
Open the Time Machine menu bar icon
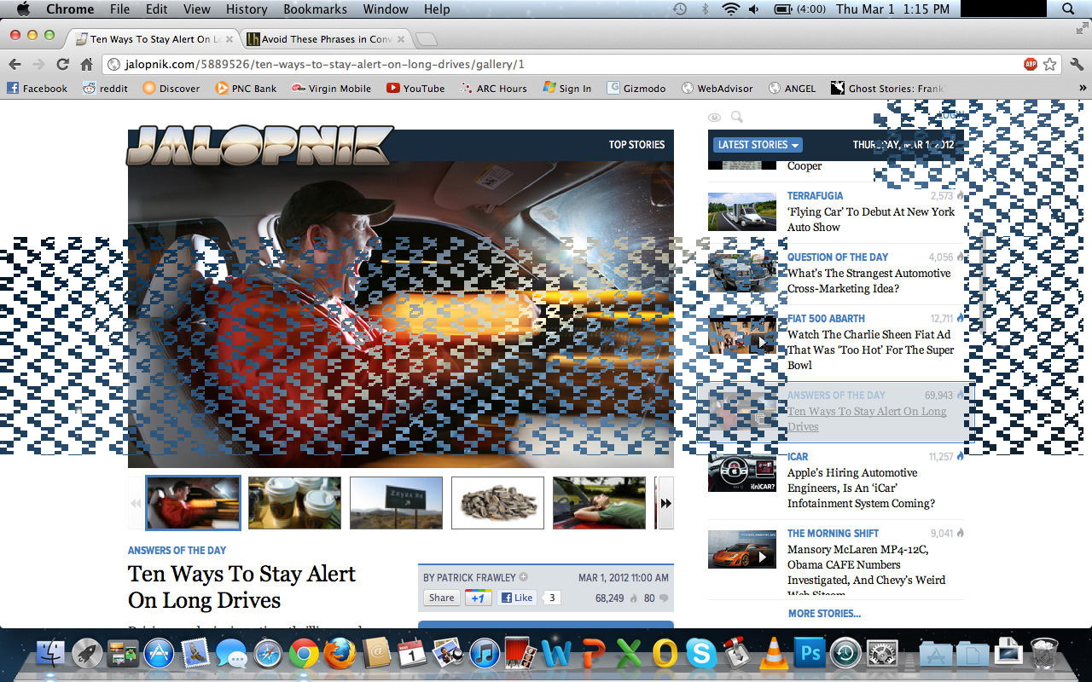click(x=680, y=9)
